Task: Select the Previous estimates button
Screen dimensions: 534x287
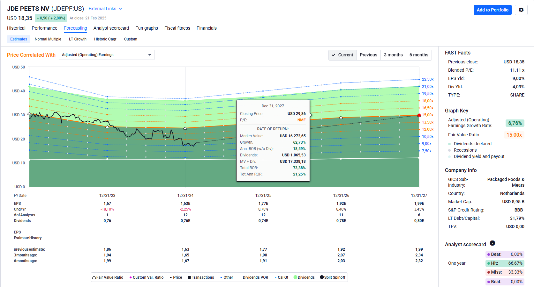Action: 368,55
